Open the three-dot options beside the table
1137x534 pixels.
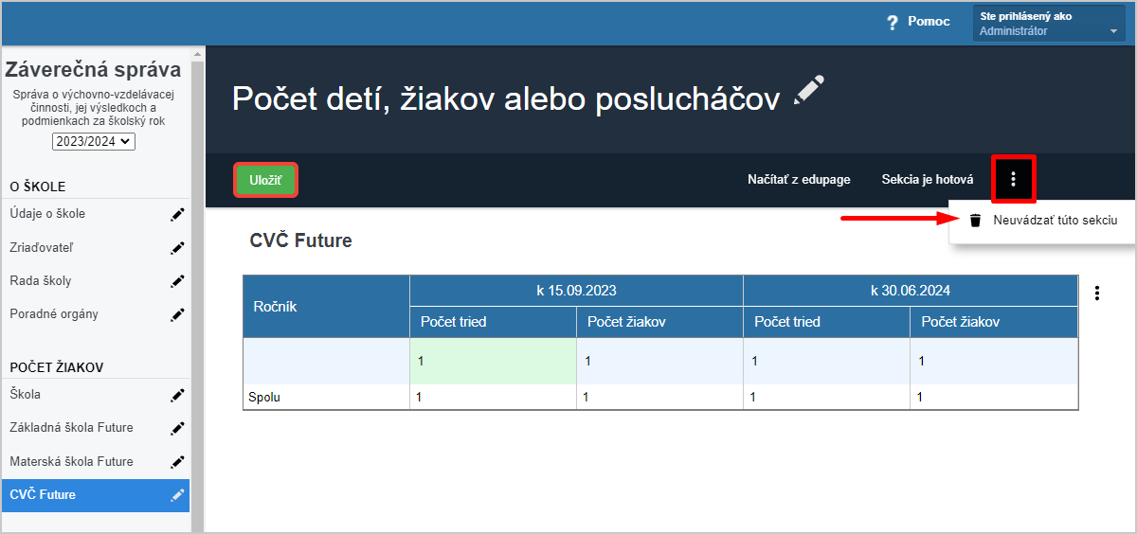[1097, 293]
